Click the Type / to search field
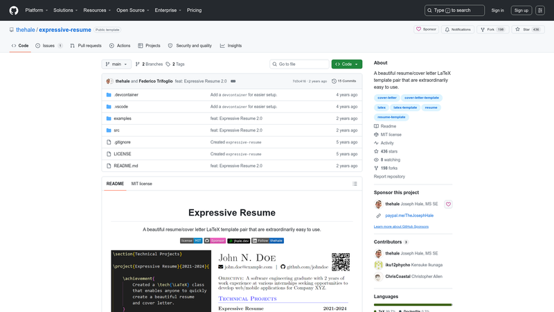 click(454, 10)
